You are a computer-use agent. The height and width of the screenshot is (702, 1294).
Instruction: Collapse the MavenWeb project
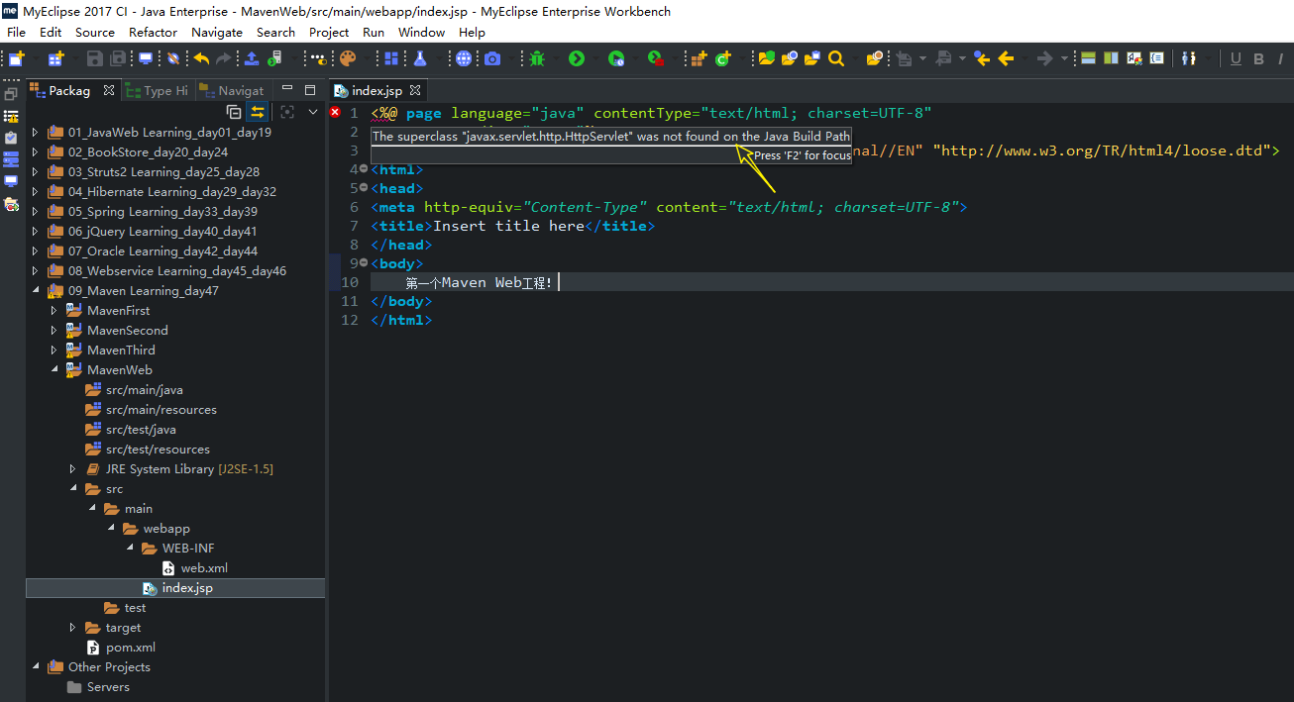click(54, 370)
